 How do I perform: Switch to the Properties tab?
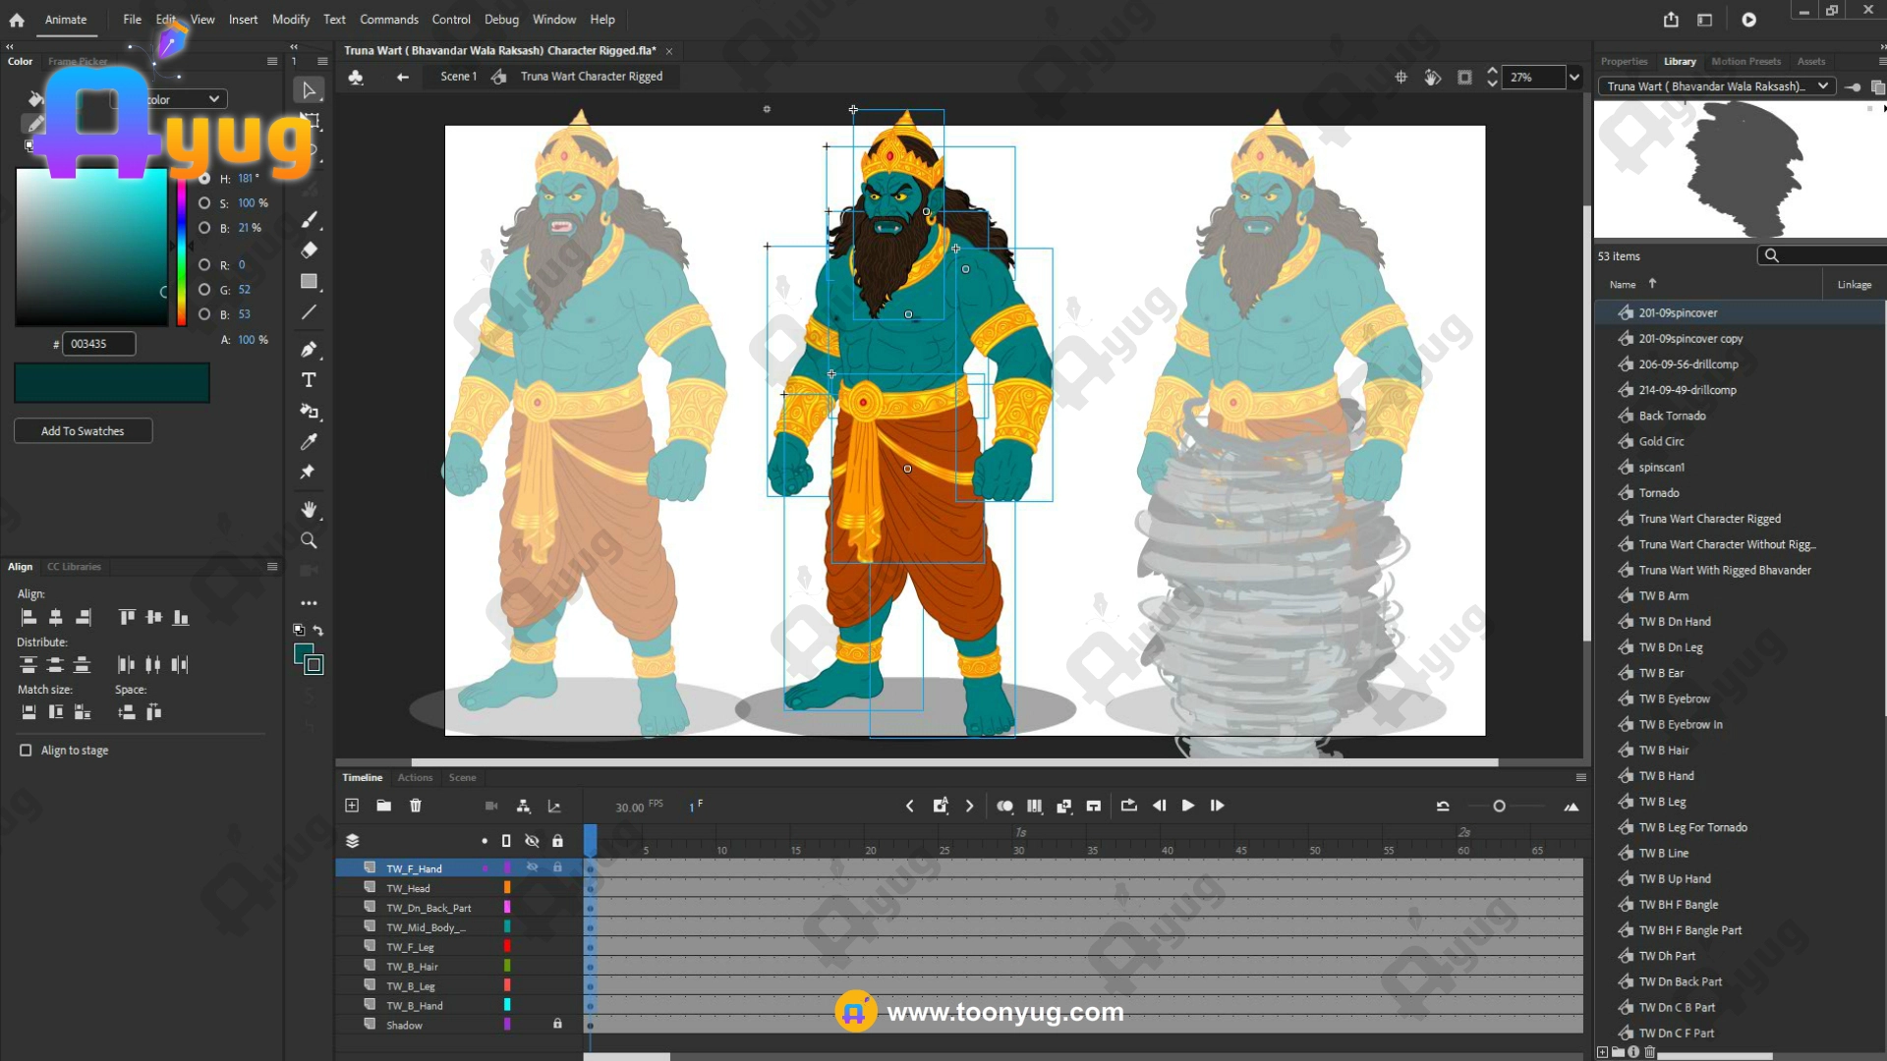tap(1624, 61)
